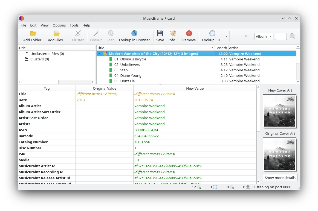Click the album list scrollbar down arrow

click(298, 82)
